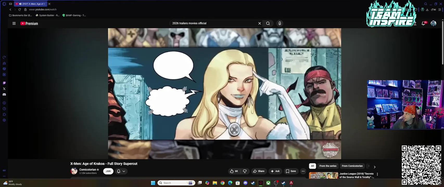The height and width of the screenshot is (187, 444).
Task: Open more actions for the video
Action: click(303, 171)
